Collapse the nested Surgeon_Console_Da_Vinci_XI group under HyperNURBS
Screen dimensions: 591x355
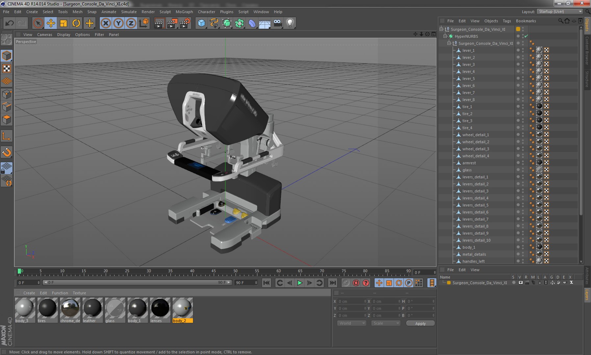(x=449, y=43)
